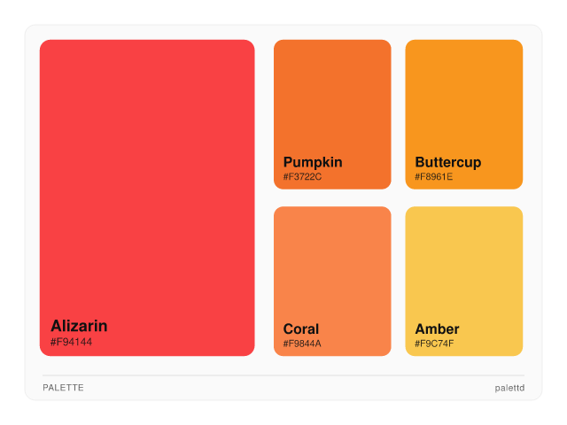Screen dimensions: 567x425
Task: Click the Alizarin name label
Action: pyautogui.click(x=79, y=326)
